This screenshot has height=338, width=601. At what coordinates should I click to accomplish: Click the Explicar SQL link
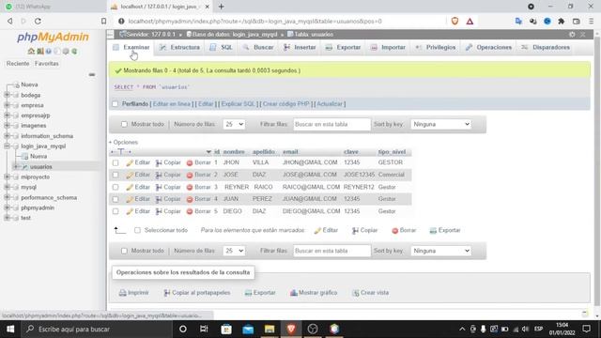[238, 104]
